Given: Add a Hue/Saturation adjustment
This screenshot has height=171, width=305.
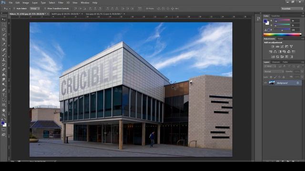Looking at the screenshot, I should (271, 52).
